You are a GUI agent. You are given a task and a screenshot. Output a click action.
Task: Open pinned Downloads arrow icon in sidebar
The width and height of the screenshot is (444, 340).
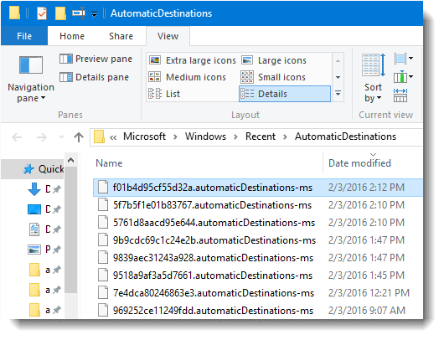click(x=34, y=189)
